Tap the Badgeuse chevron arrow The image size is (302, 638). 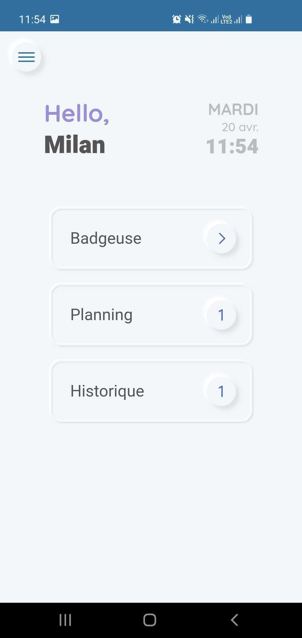coord(222,239)
